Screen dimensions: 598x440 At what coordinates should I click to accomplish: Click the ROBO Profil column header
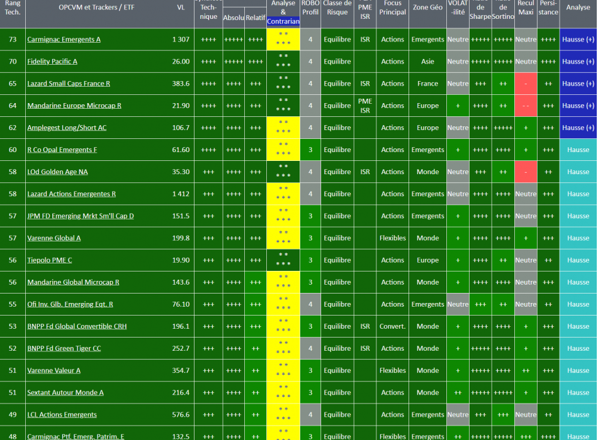point(310,8)
